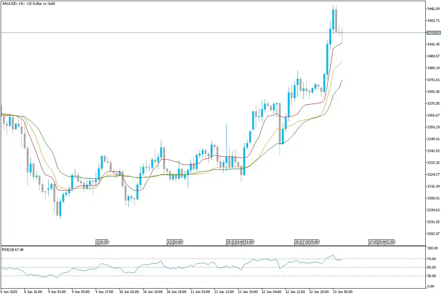This screenshot has height=296, width=445.
Task: Select the 20:00 marker beside the 17:30 marker
Action: (315, 242)
